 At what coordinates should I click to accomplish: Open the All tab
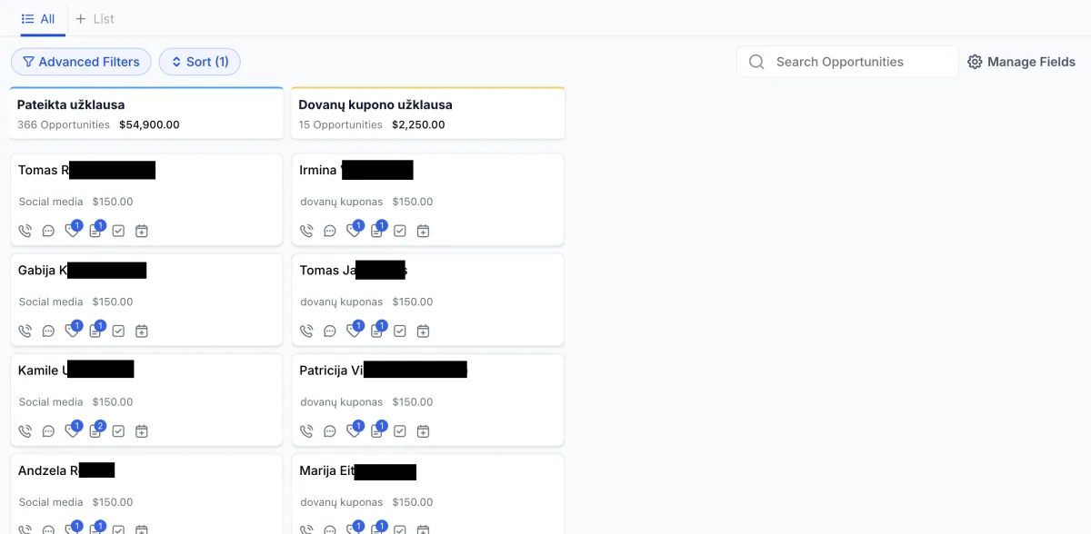[38, 18]
